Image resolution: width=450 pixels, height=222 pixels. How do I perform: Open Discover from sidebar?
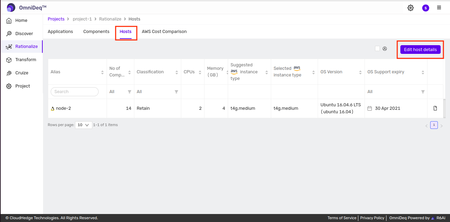coord(24,34)
